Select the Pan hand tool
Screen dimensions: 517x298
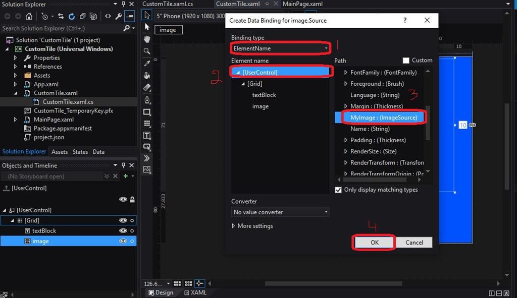point(147,39)
